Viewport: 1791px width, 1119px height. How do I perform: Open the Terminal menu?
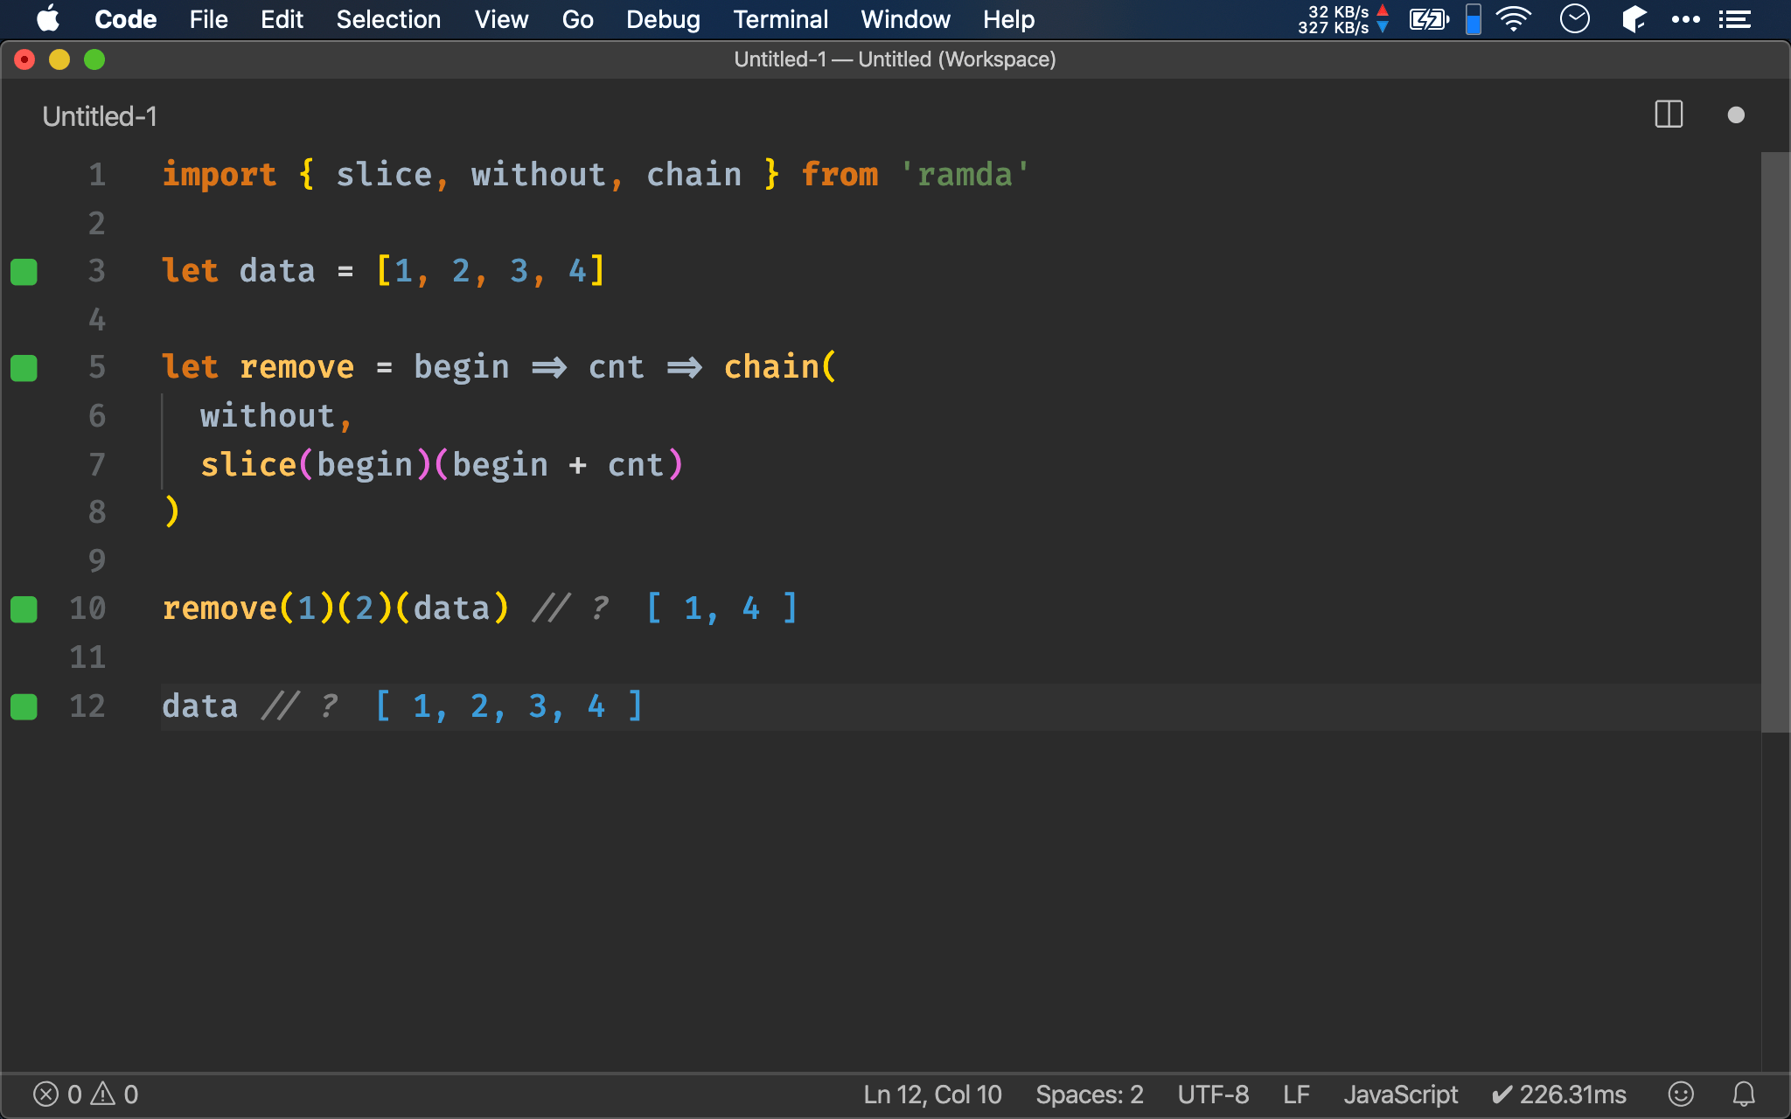point(779,19)
